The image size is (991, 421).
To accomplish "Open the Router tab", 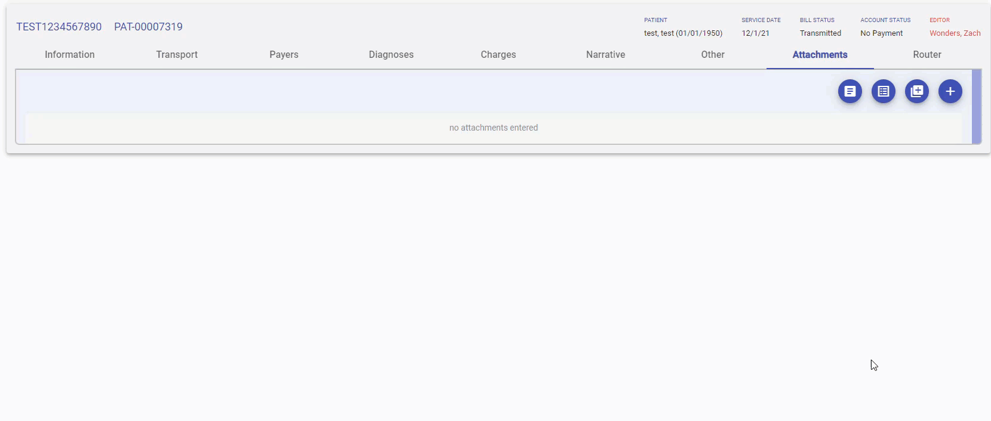I will [x=927, y=54].
